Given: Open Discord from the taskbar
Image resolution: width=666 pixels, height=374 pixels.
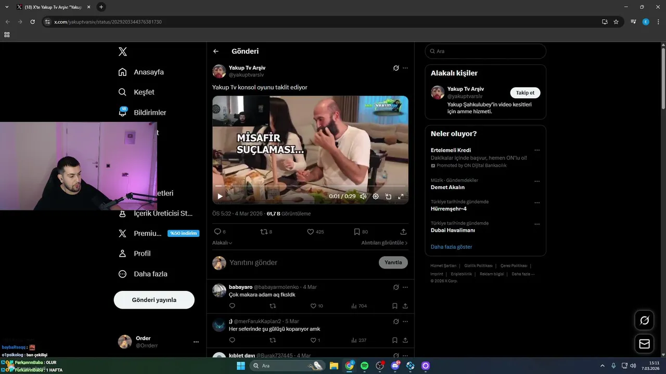Looking at the screenshot, I should pyautogui.click(x=395, y=366).
